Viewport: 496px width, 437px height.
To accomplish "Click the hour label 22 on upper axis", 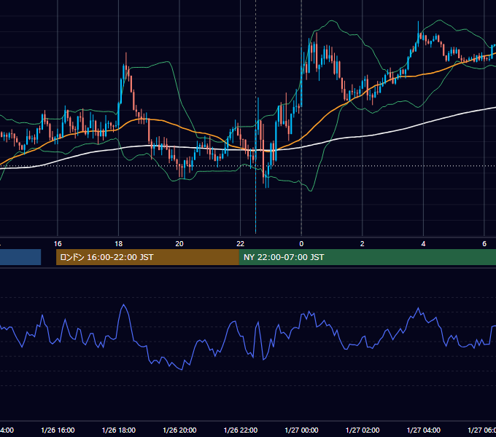I will (241, 244).
